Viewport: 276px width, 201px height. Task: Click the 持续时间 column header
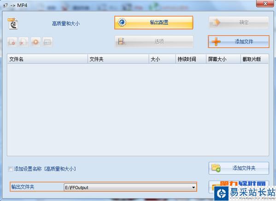191,59
